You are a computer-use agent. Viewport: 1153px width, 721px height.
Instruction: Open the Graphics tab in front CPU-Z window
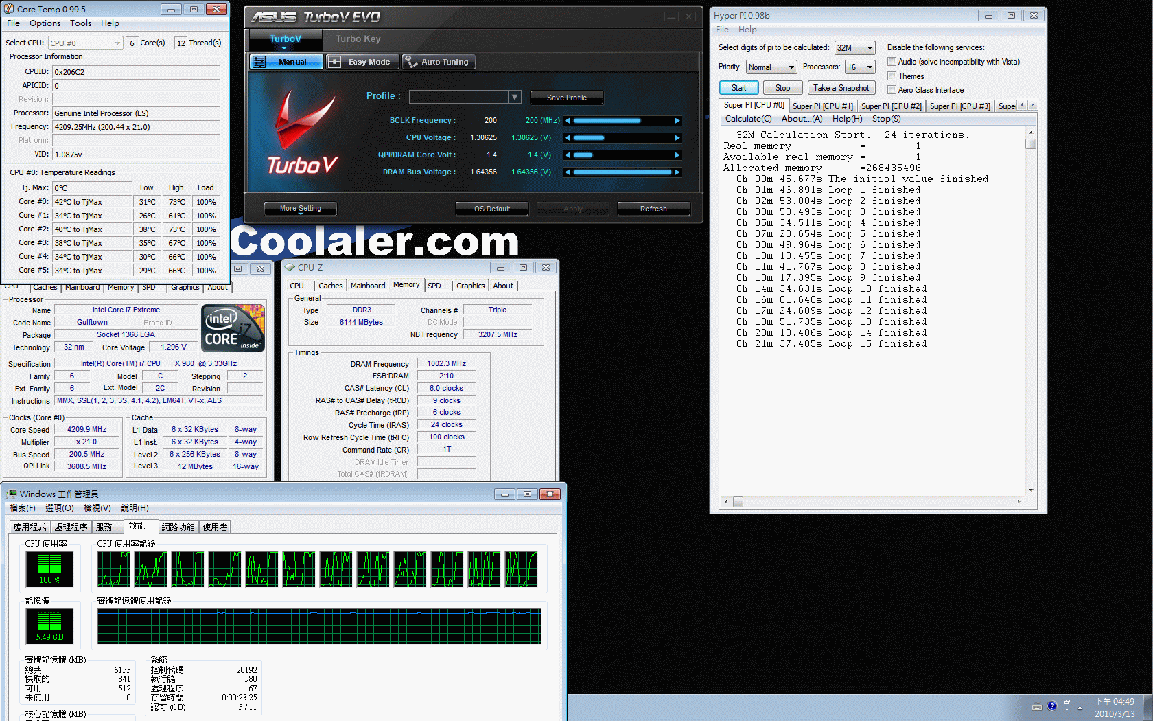[471, 286]
